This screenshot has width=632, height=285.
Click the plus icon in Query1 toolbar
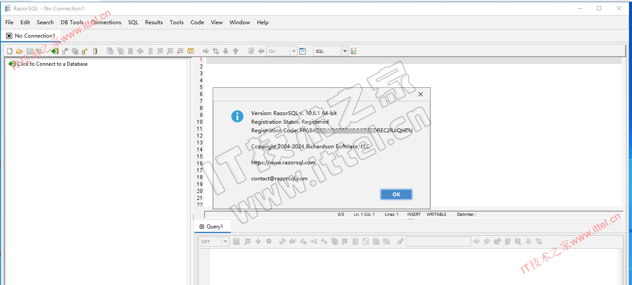(x=258, y=241)
